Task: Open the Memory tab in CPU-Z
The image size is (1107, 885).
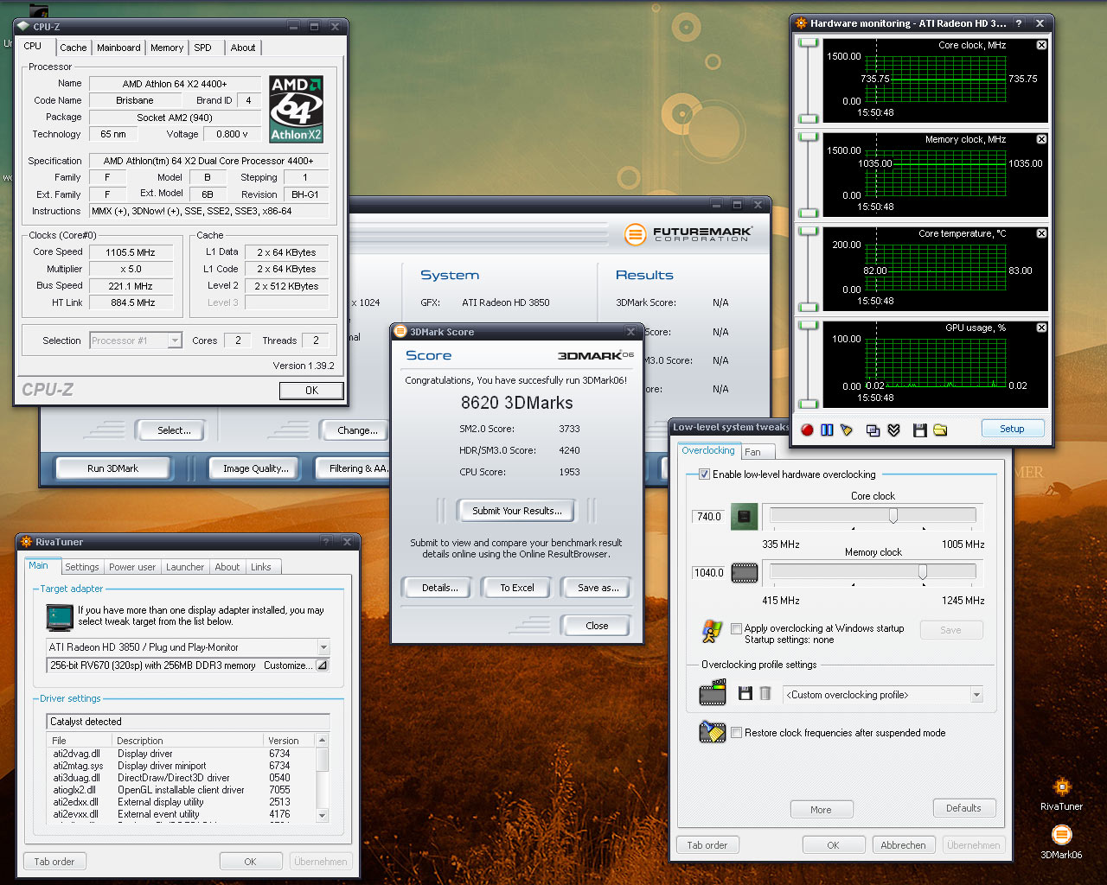Action: click(166, 48)
